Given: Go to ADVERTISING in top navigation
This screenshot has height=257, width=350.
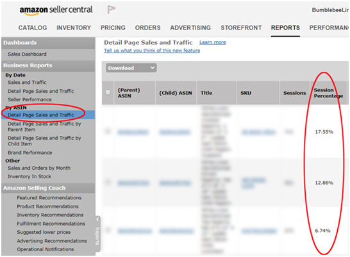Looking at the screenshot, I should click(190, 28).
